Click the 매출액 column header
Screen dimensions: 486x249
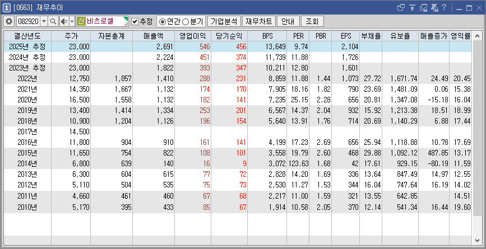(x=154, y=36)
